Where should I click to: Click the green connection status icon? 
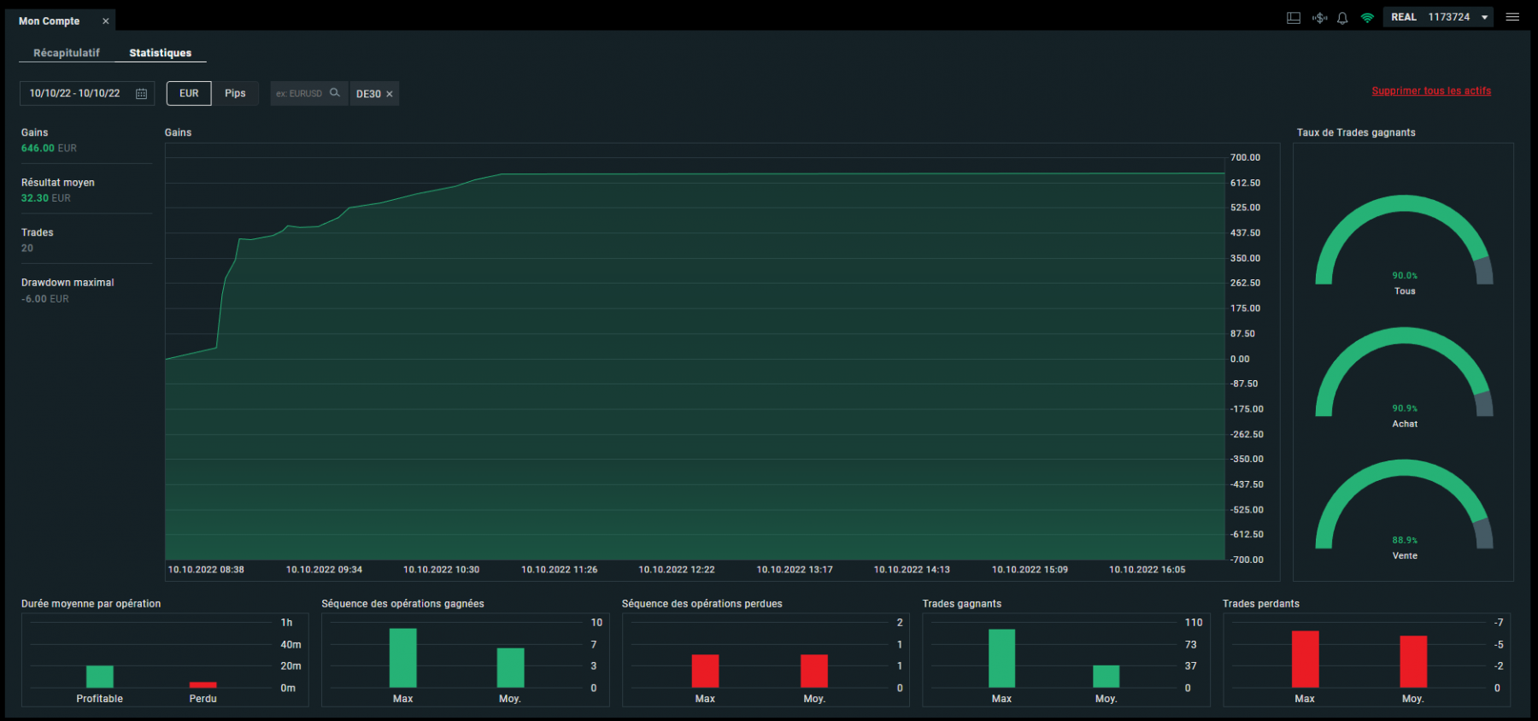point(1367,18)
